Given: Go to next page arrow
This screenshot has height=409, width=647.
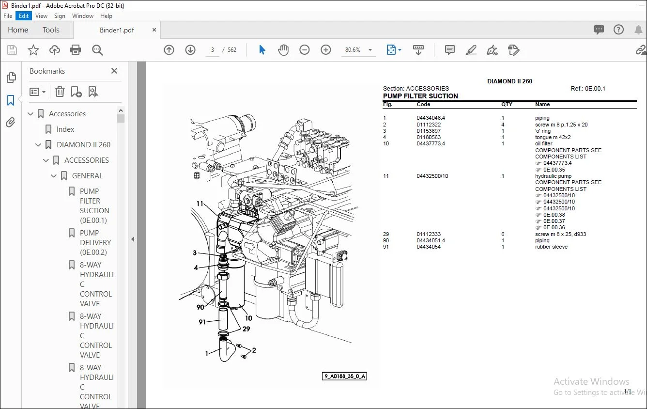Looking at the screenshot, I should coord(190,50).
